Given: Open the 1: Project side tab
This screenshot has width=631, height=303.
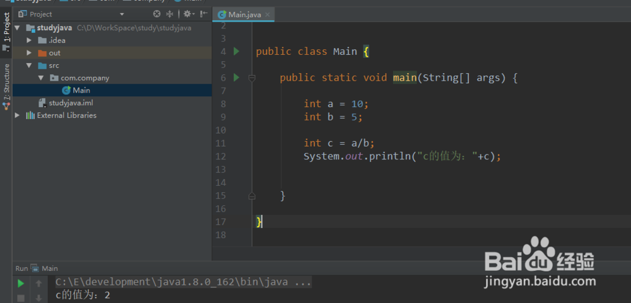Looking at the screenshot, I should click(6, 31).
